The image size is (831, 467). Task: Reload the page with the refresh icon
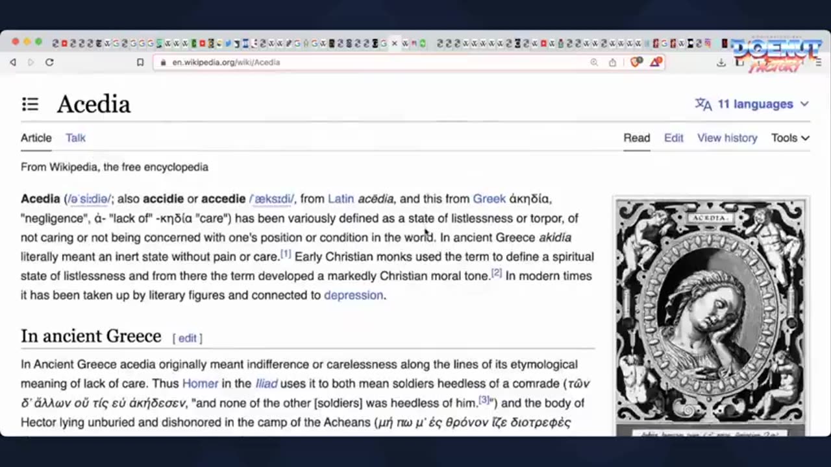[49, 62]
